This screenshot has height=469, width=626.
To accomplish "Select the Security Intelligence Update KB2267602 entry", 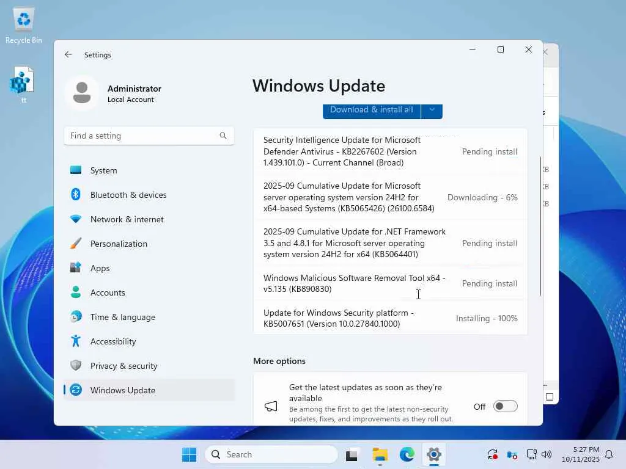I will (390, 151).
